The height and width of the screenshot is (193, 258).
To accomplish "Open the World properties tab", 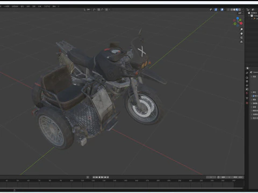I will click(247, 93).
